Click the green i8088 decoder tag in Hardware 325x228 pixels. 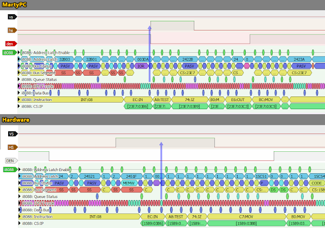tap(10, 170)
